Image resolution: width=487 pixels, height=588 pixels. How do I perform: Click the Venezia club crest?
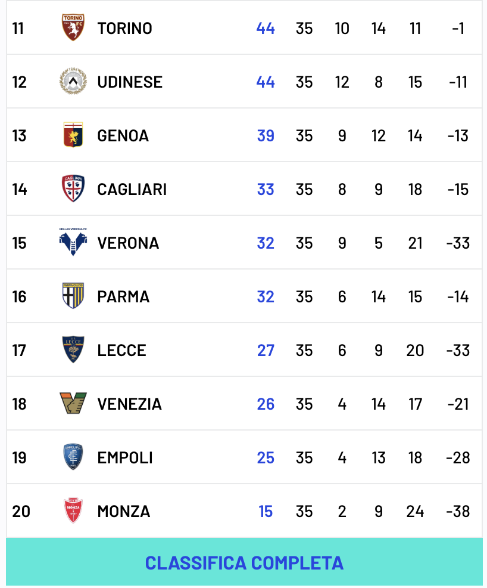pos(73,404)
